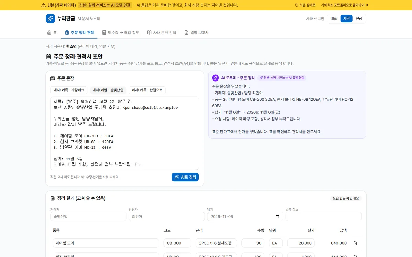Load example 메일 - 솔빛산업

tap(108, 90)
